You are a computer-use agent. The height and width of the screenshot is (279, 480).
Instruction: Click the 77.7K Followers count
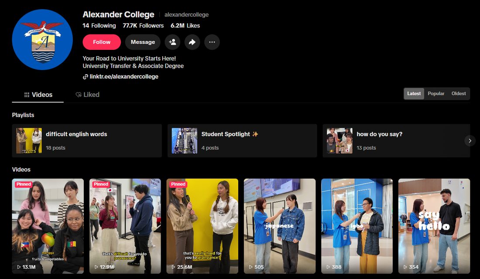click(x=143, y=26)
